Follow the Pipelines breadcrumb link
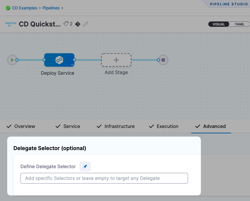Viewport: 250px width, 201px height. [51, 8]
